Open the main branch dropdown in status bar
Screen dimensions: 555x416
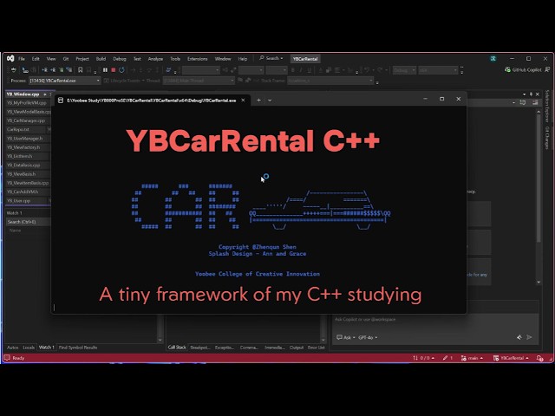[x=472, y=358]
